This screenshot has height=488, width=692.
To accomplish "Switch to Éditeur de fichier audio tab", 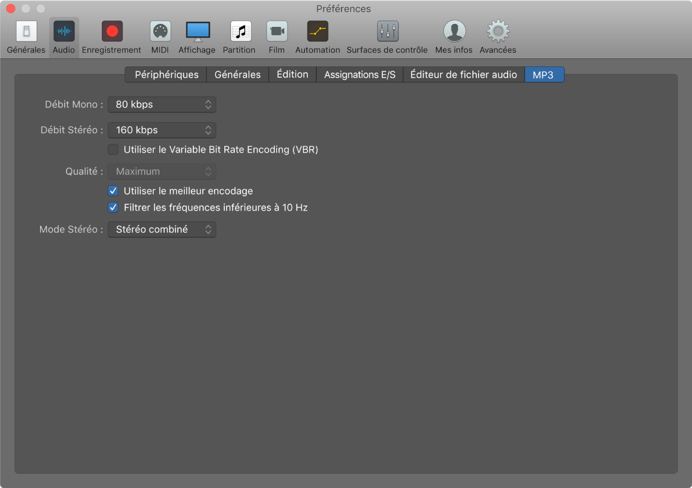I will pos(463,74).
